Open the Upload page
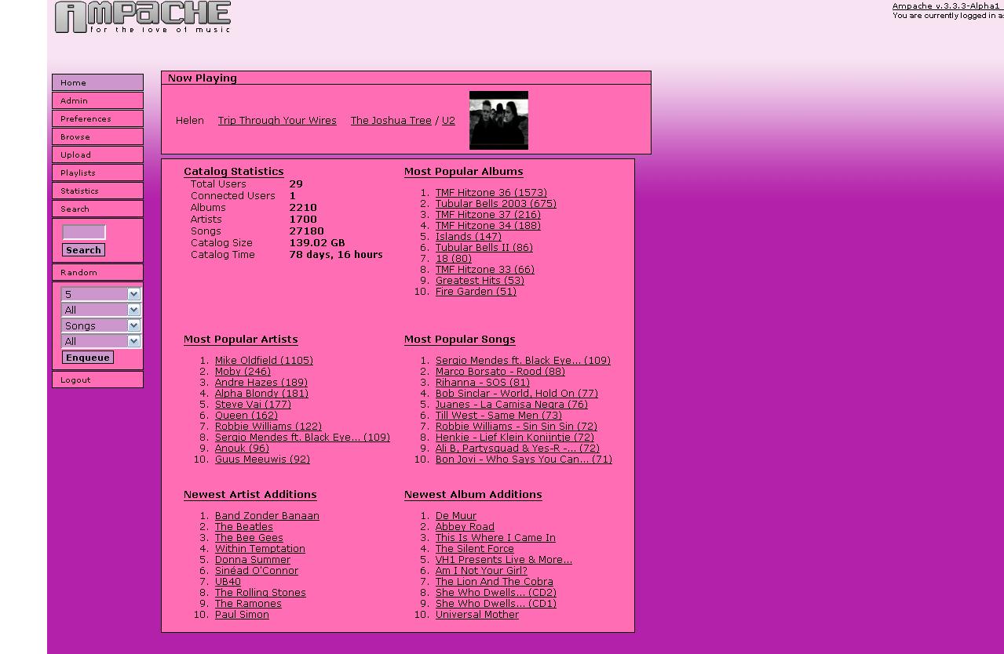The image size is (1004, 654). click(97, 154)
